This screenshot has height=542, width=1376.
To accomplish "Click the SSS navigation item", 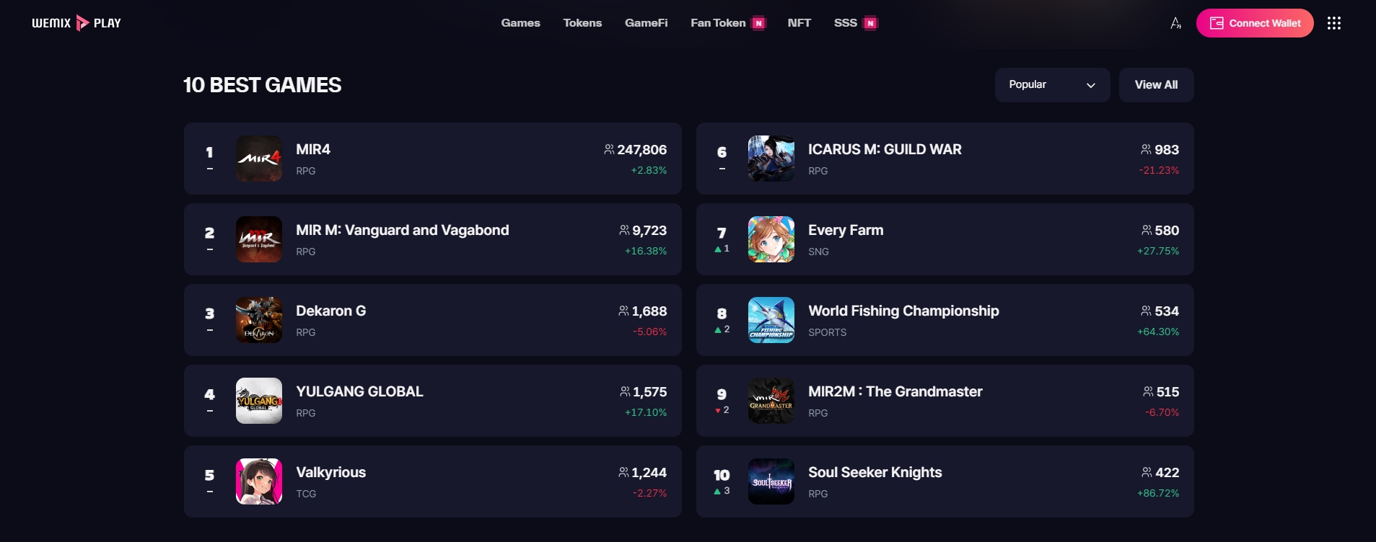I will pyautogui.click(x=845, y=23).
